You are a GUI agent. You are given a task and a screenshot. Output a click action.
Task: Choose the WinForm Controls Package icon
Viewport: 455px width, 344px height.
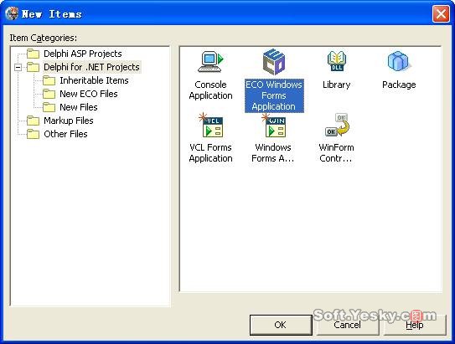point(337,125)
